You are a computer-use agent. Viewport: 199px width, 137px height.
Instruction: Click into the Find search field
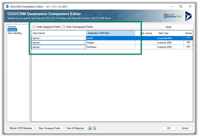(x=182, y=27)
